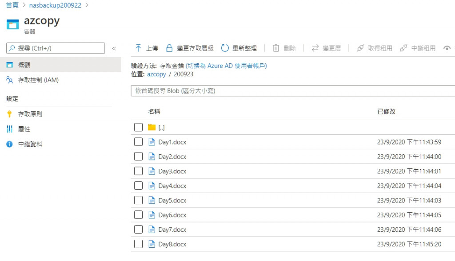Click the 上傳 upload button label
455x261 pixels.
pos(152,48)
